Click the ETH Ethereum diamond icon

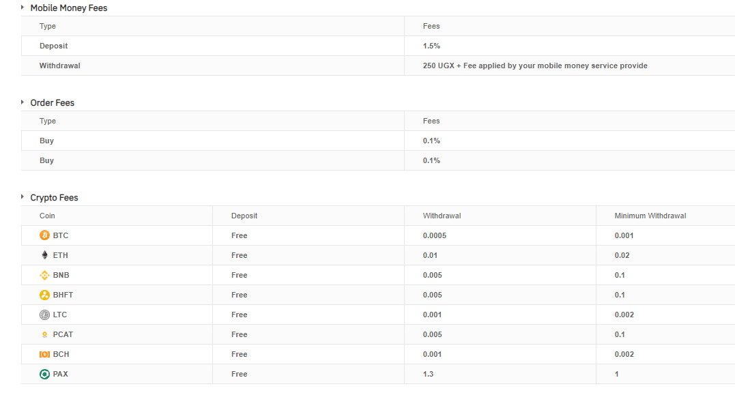point(44,254)
